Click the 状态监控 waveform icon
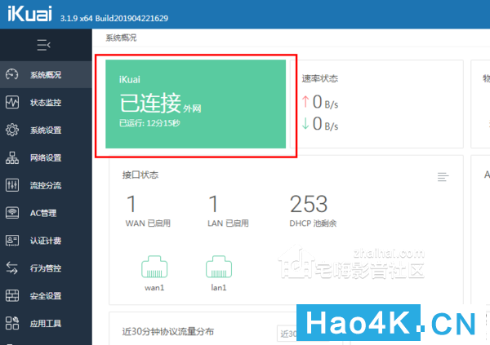The height and width of the screenshot is (345, 490). point(12,102)
